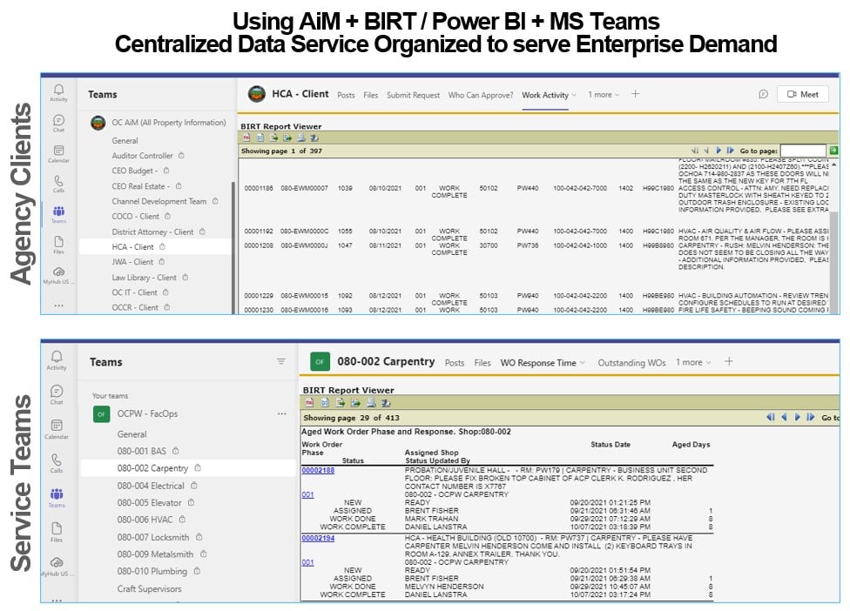
Task: Jump to first page in HCA report
Action: 695,150
